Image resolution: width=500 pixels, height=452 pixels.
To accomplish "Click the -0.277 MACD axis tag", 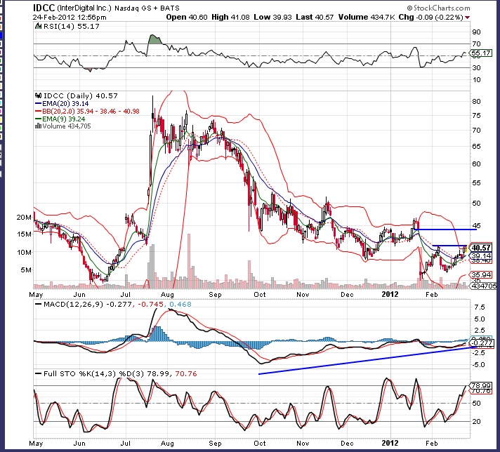I will pyautogui.click(x=481, y=343).
